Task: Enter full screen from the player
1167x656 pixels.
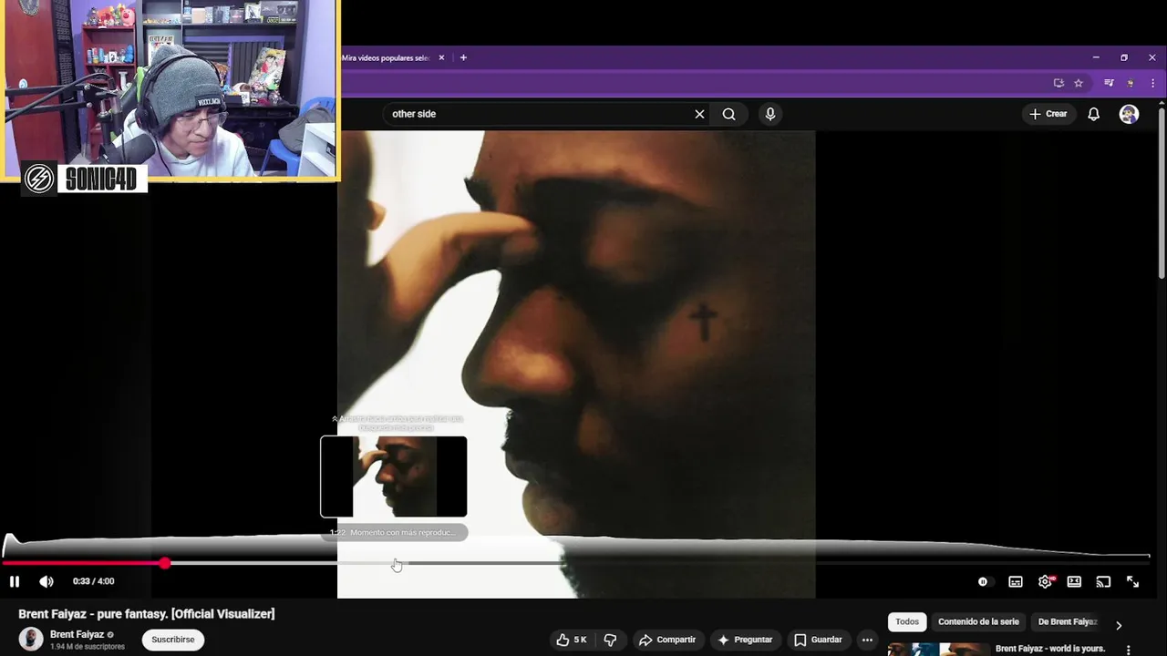Action: [1132, 581]
